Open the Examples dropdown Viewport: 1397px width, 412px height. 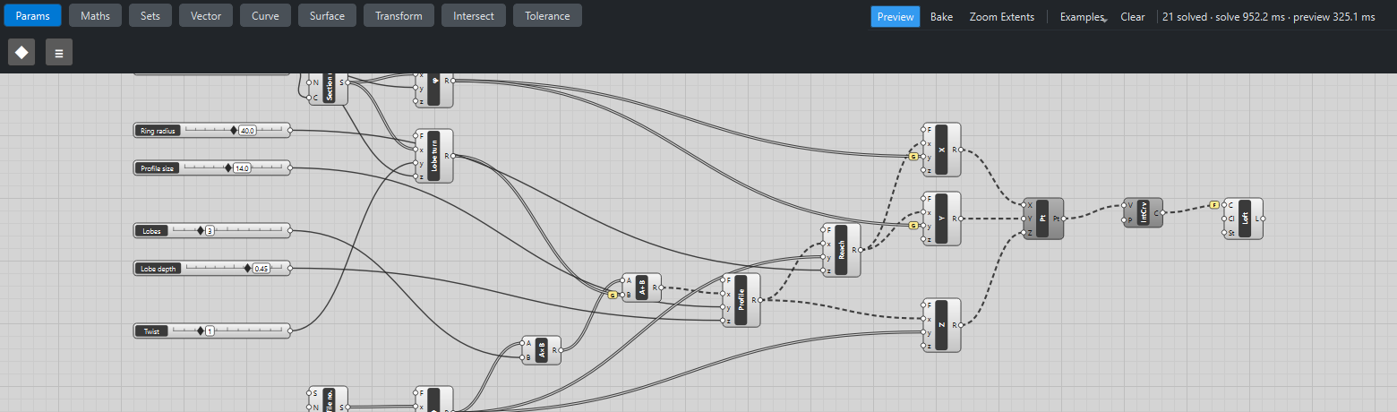pyautogui.click(x=1083, y=17)
